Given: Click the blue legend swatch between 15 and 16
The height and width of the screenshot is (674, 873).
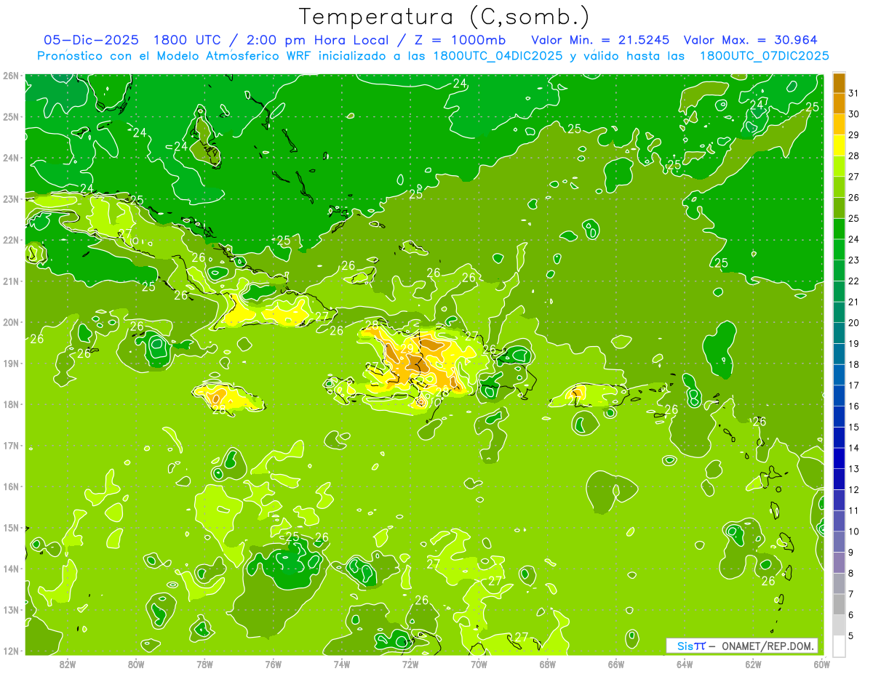Looking at the screenshot, I should click(x=839, y=417).
